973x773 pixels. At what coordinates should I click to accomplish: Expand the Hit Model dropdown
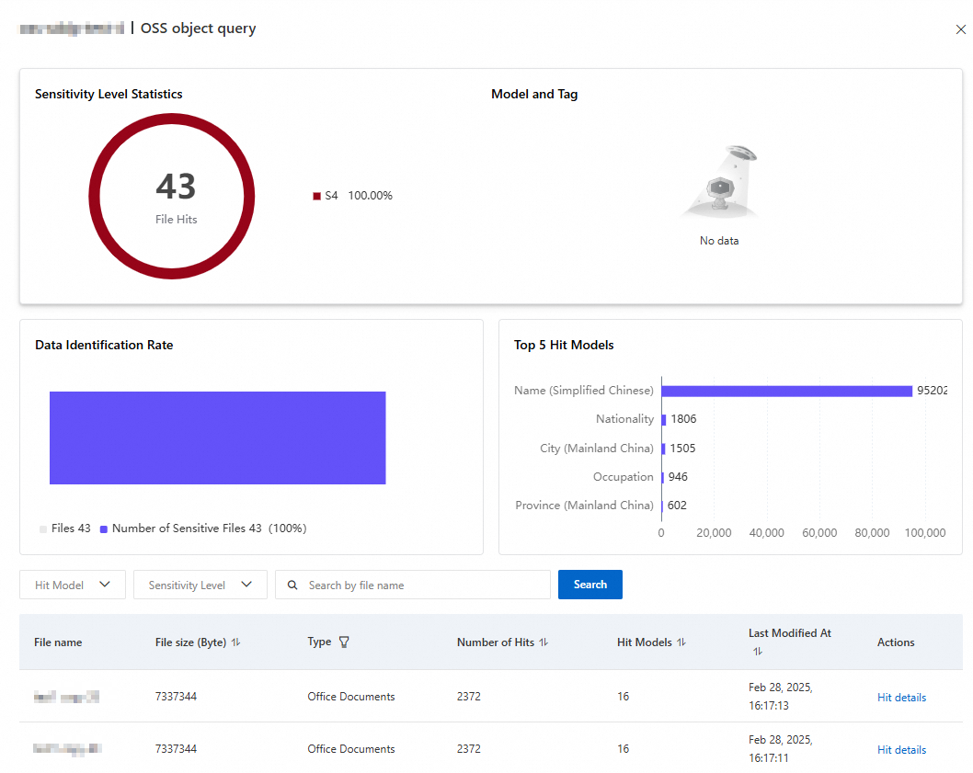click(73, 585)
